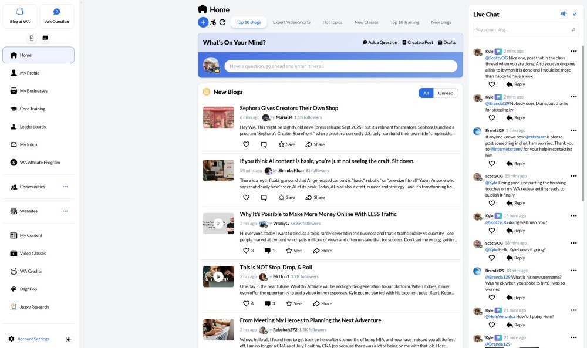Select the All filter in New Blogs
587x348 pixels.
coord(426,93)
